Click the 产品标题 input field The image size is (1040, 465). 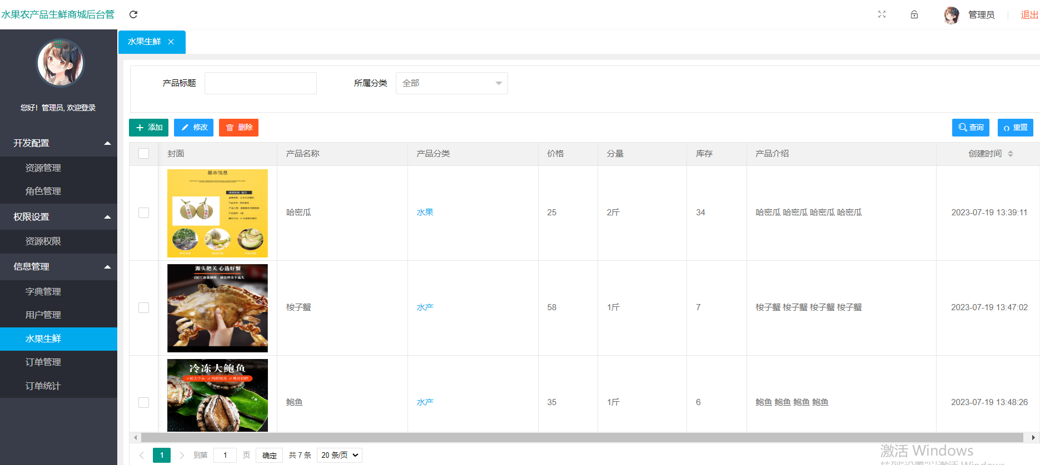click(260, 83)
